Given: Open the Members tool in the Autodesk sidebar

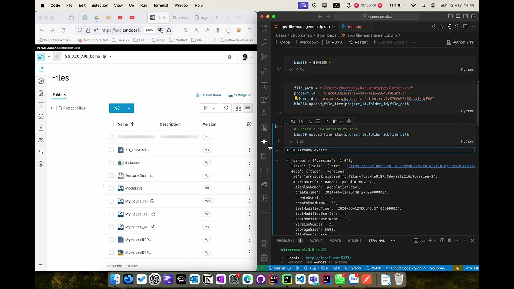Looking at the screenshot, I should pyautogui.click(x=41, y=140).
